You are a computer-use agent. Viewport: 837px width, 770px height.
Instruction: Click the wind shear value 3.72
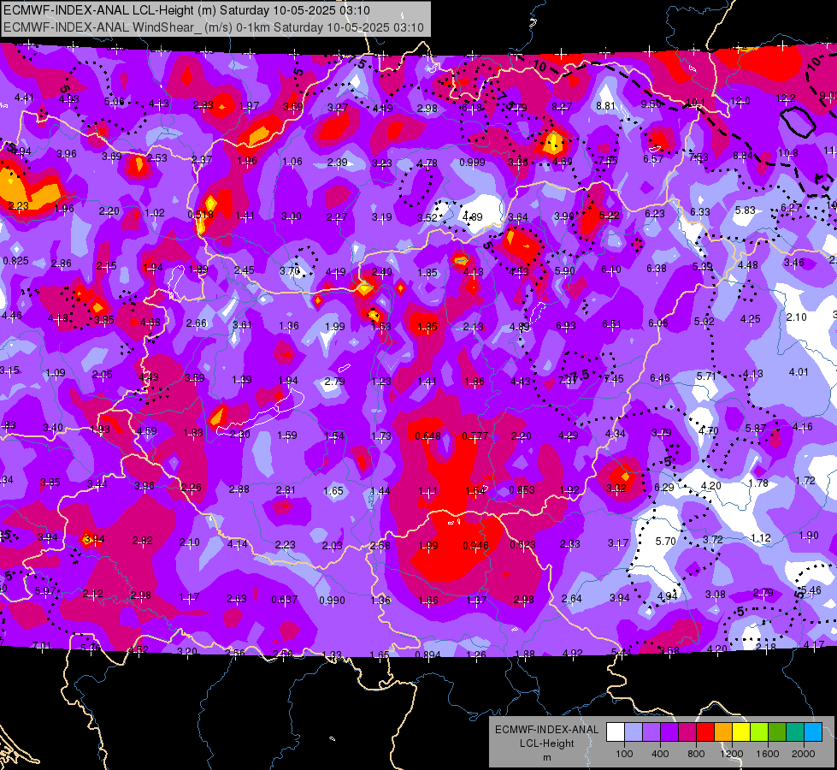(x=713, y=540)
